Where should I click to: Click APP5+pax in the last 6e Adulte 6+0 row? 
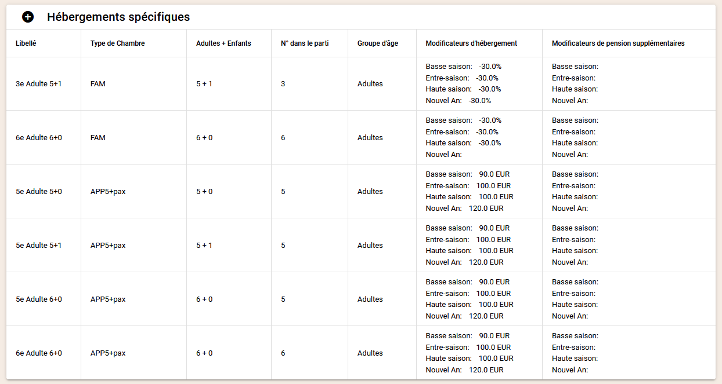pos(108,353)
